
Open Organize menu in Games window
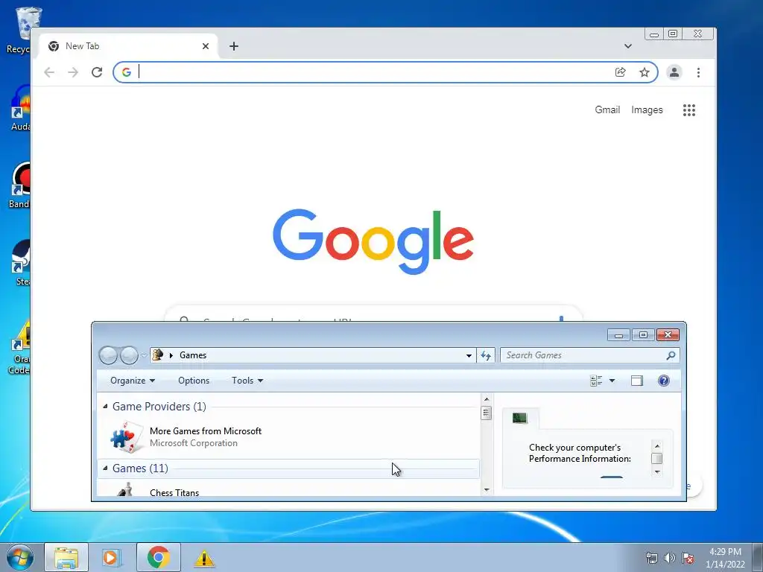133,381
